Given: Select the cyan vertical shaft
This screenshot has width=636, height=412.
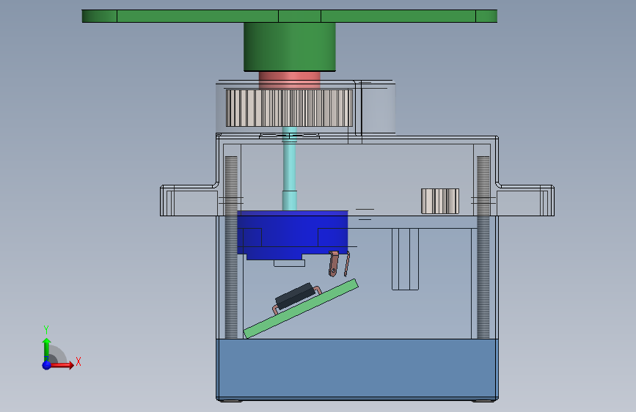Looking at the screenshot, I should click(290, 169).
